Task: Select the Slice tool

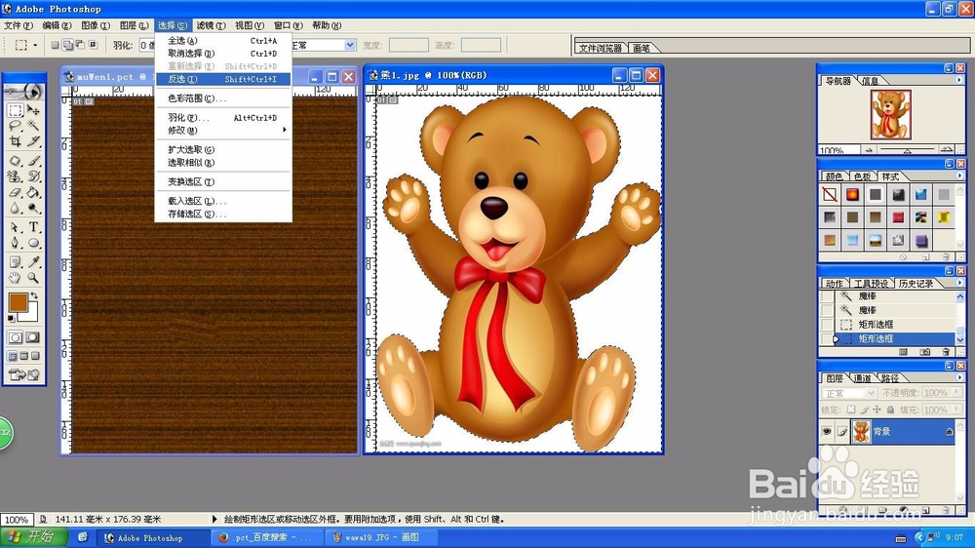Action: pos(33,141)
